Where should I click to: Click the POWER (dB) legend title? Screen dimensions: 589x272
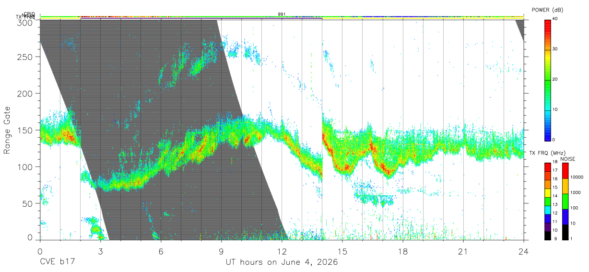547,10
